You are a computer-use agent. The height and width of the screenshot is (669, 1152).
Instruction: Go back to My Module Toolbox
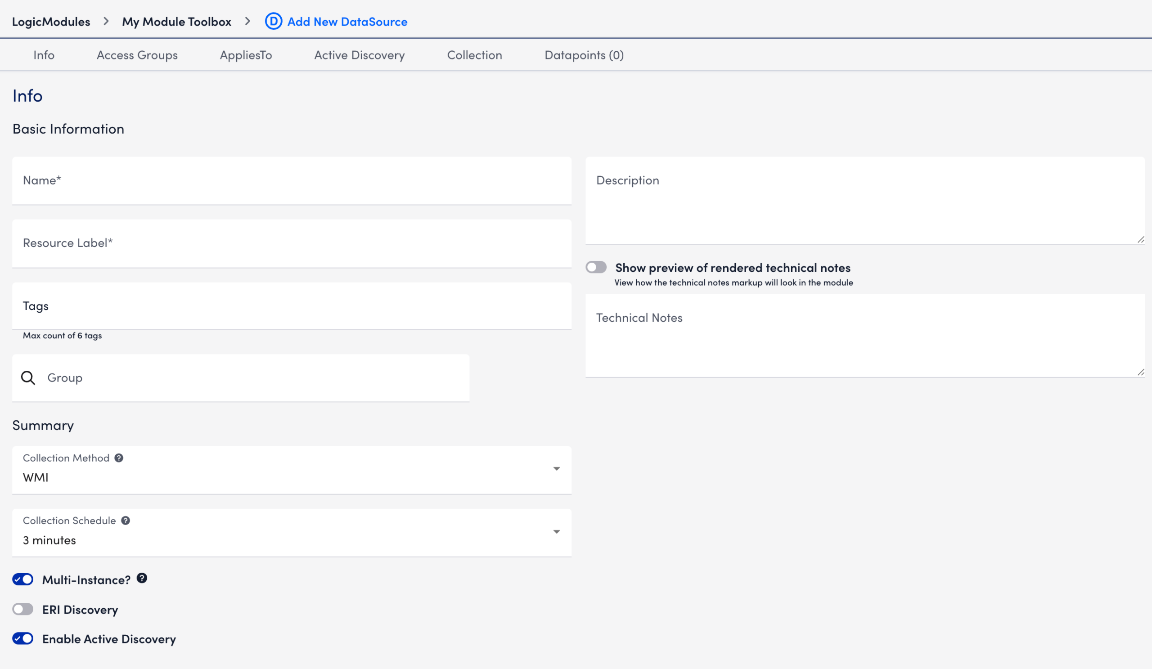pyautogui.click(x=176, y=22)
